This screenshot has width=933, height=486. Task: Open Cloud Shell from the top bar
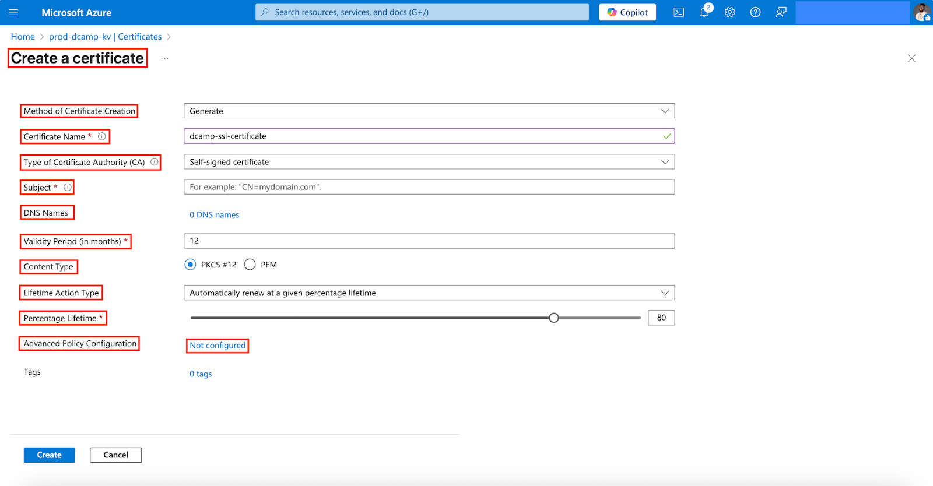tap(679, 12)
